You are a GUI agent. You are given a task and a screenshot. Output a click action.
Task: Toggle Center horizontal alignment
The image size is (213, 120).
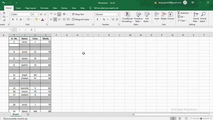[x=55, y=19]
